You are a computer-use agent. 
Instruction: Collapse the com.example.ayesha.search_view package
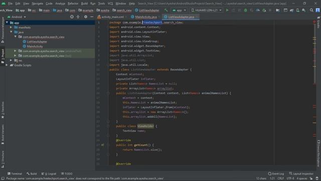[x=16, y=37]
